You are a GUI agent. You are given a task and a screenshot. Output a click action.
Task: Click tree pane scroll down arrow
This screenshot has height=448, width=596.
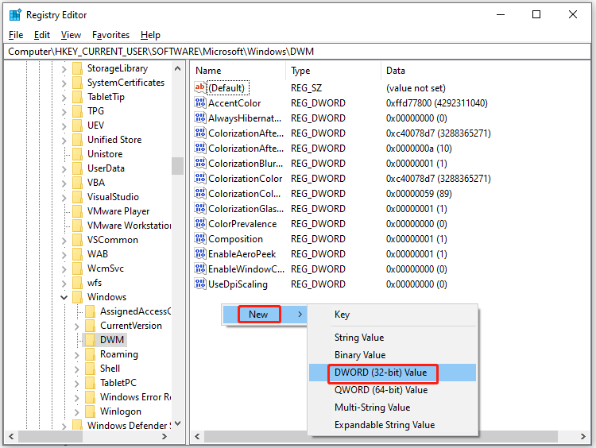click(x=177, y=423)
